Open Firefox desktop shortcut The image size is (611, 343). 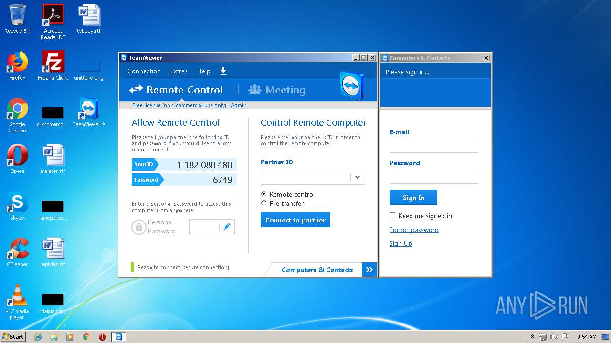pyautogui.click(x=17, y=66)
